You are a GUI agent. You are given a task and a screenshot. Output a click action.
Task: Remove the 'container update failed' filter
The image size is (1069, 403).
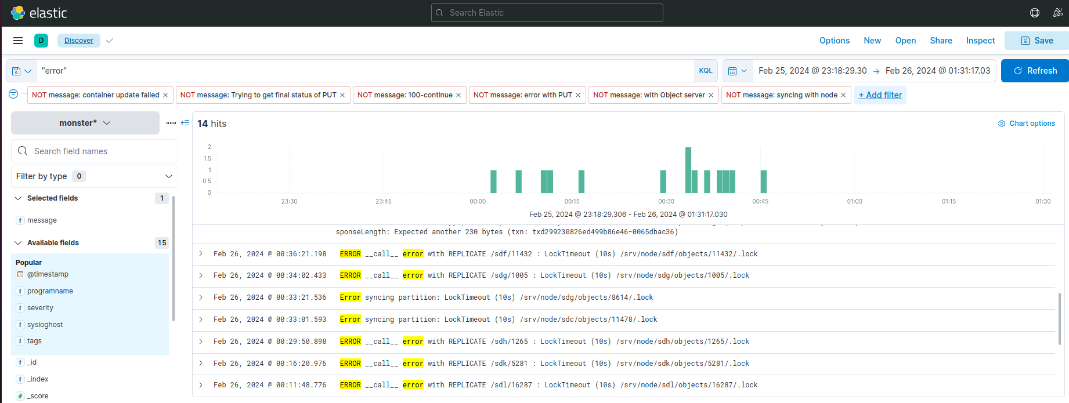165,95
